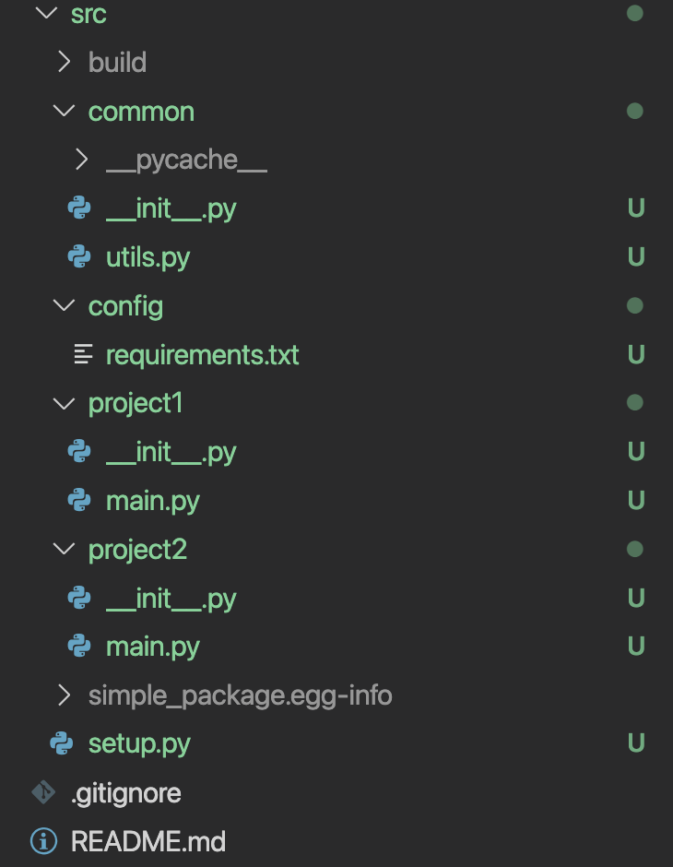Screen dimensions: 673x867
Task: Open README.md file
Action: click(x=148, y=841)
